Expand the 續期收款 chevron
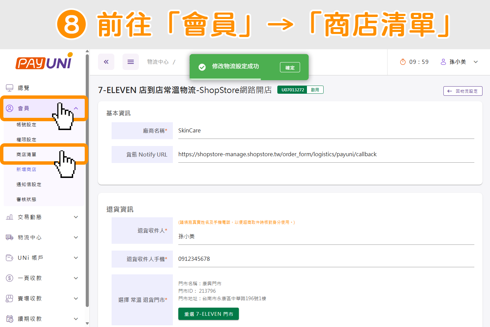The image size is (490, 327). [x=76, y=319]
